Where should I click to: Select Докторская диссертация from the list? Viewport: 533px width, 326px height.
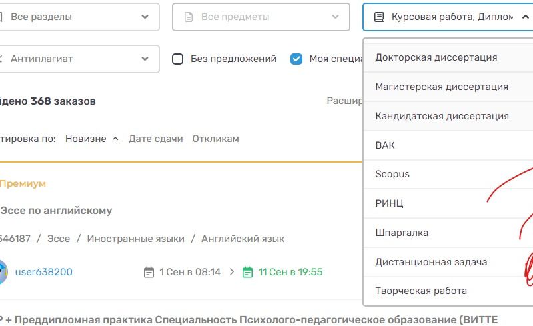pos(436,57)
